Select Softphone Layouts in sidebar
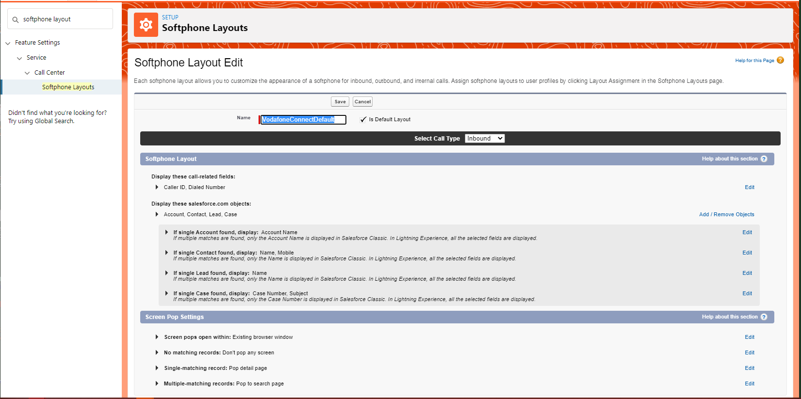Image resolution: width=801 pixels, height=399 pixels. pos(68,87)
